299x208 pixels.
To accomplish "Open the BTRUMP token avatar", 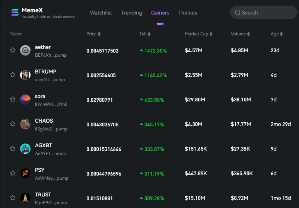I will click(25, 75).
